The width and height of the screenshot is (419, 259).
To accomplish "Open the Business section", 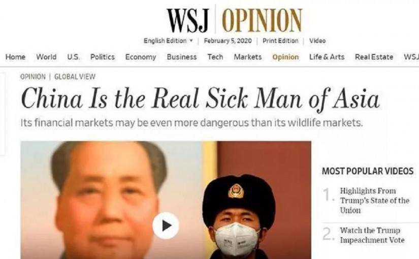I will click(x=182, y=57).
